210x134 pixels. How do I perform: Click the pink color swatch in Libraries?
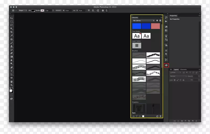(155, 26)
